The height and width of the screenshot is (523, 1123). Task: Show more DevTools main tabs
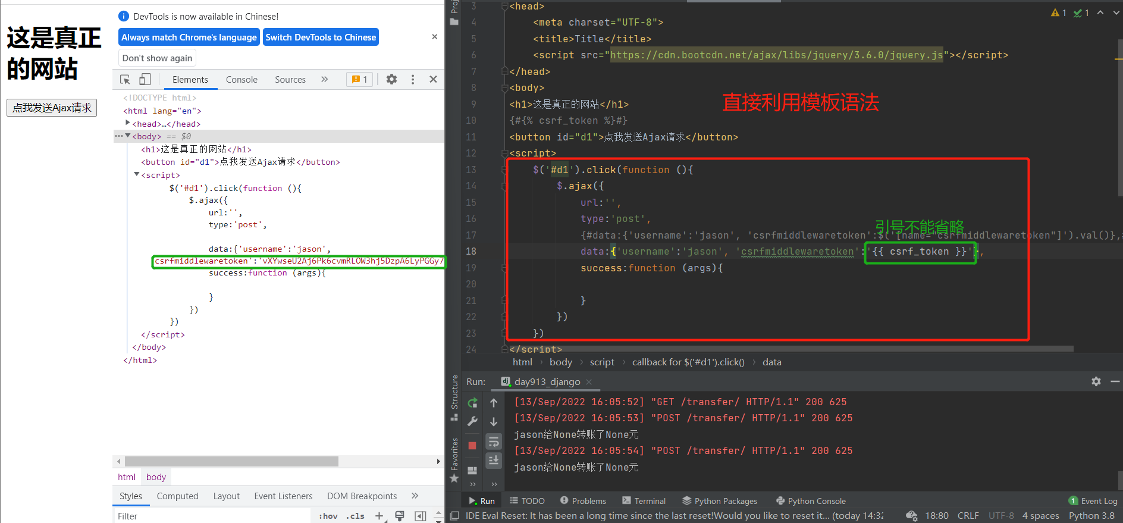tap(324, 79)
